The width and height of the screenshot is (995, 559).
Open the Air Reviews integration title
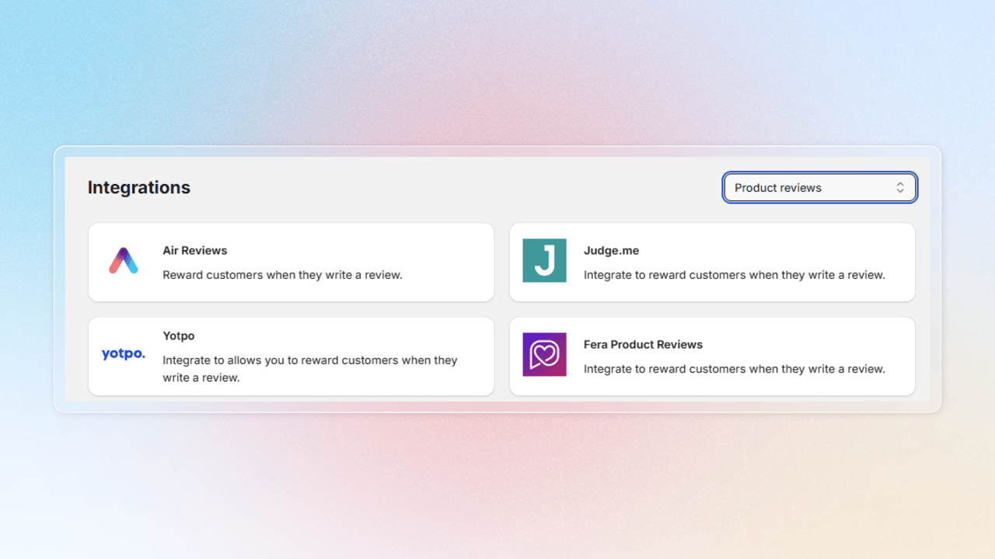(x=195, y=251)
